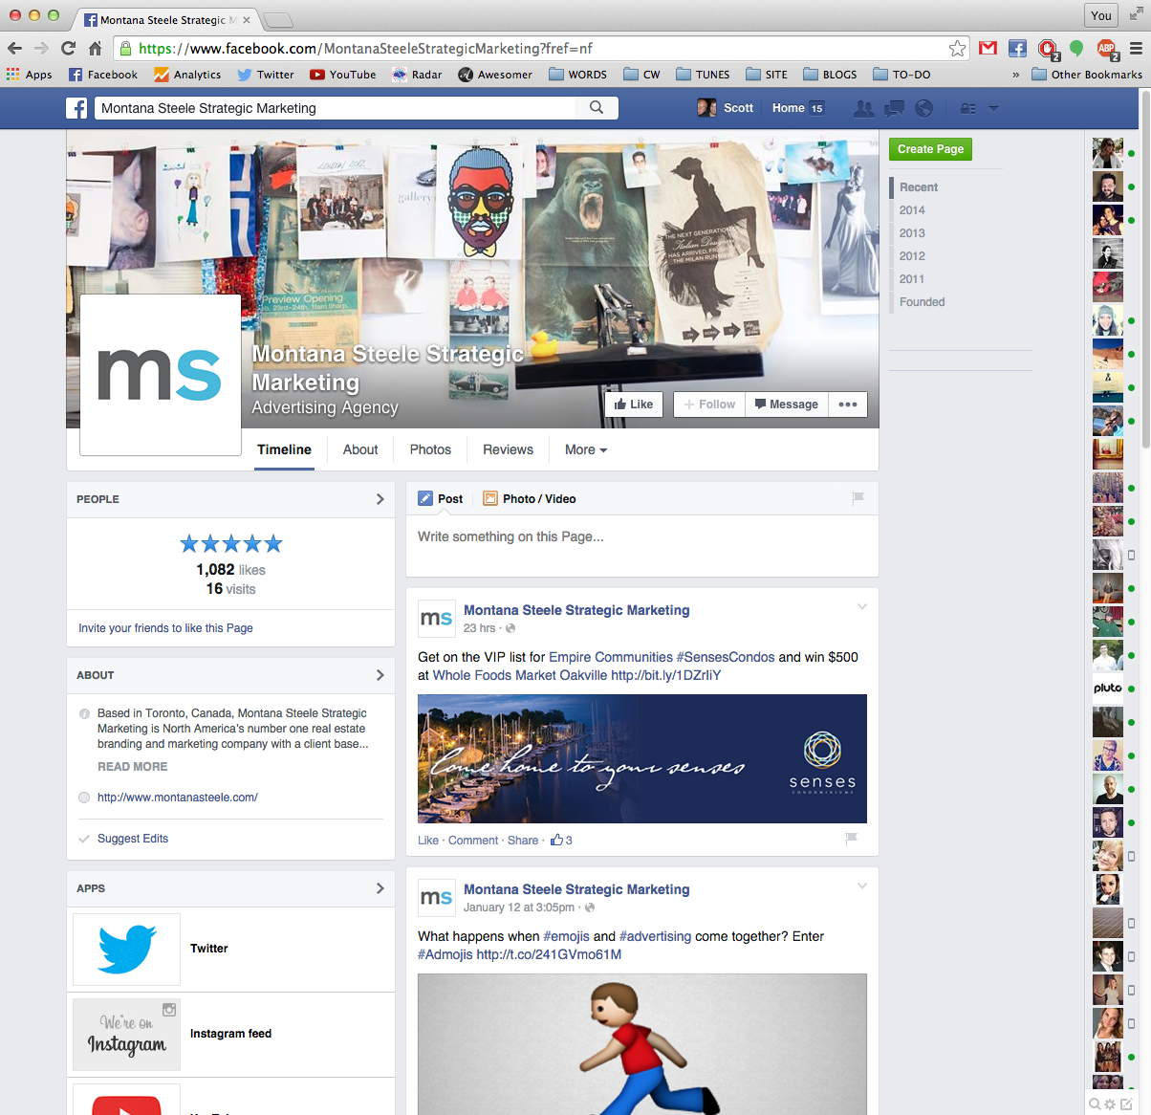Click page profile picture ms logo
The width and height of the screenshot is (1151, 1115).
[160, 375]
